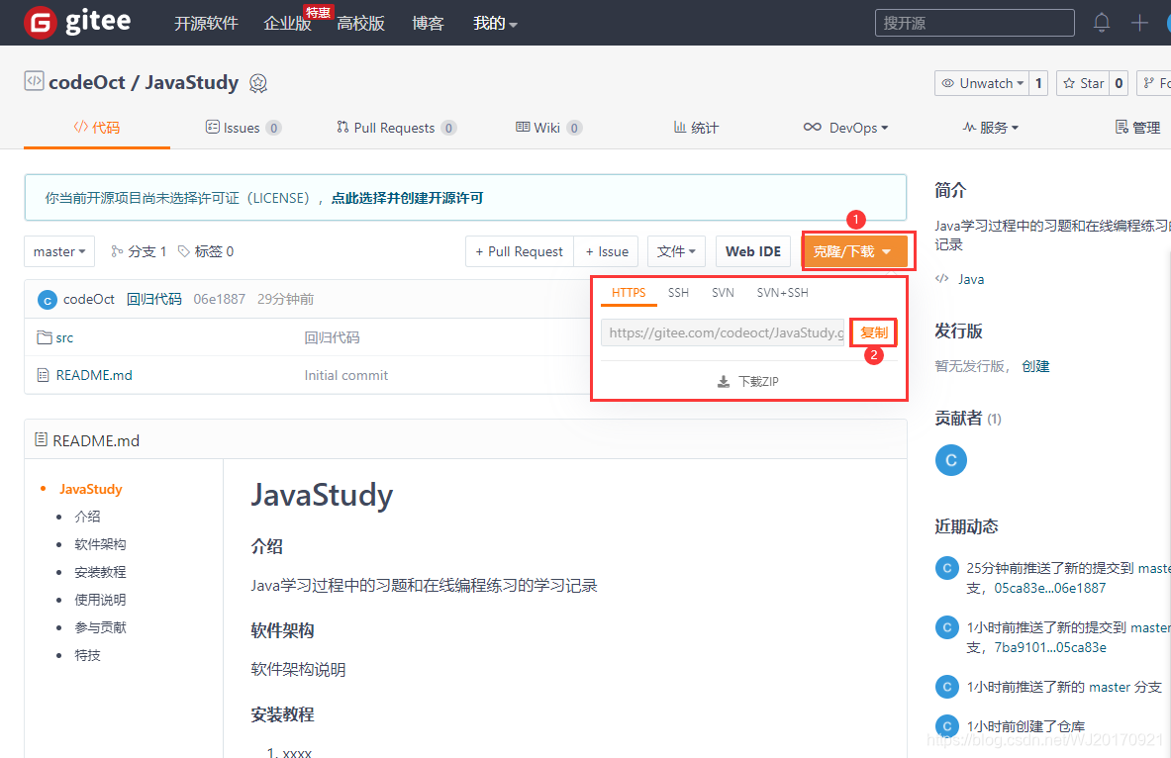Click 企业版 in top navigation

[287, 23]
